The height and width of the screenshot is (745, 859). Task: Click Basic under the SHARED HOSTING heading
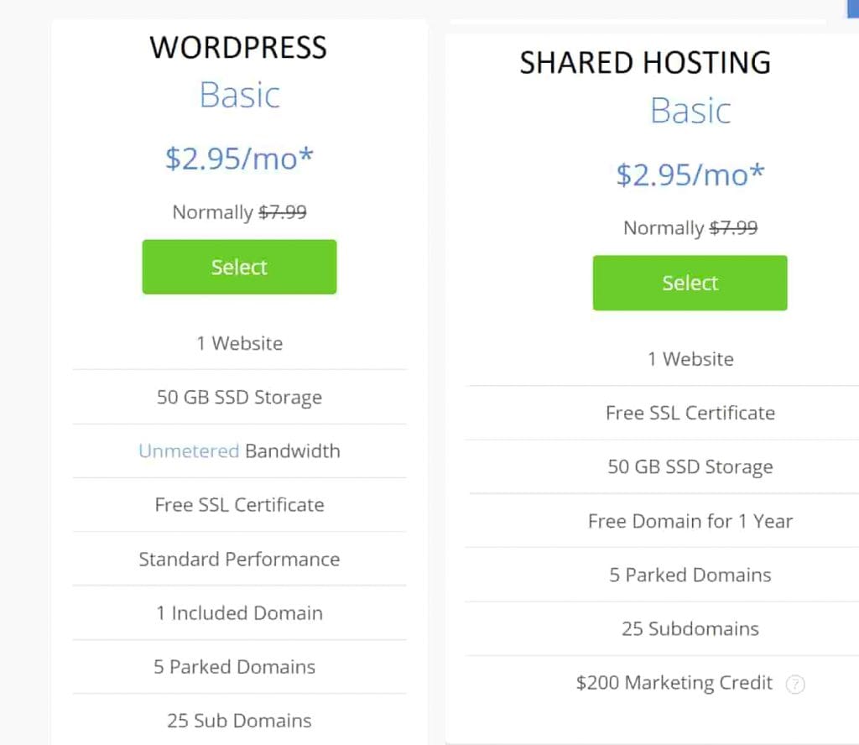[690, 110]
